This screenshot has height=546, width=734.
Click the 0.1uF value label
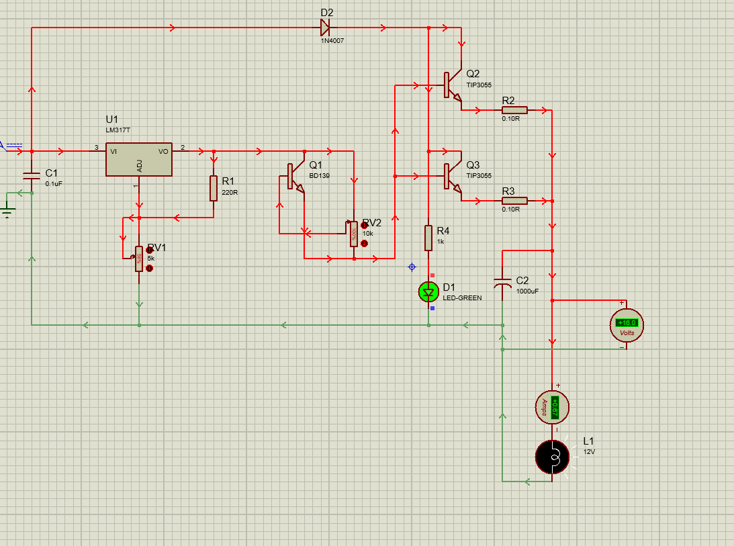tap(54, 184)
